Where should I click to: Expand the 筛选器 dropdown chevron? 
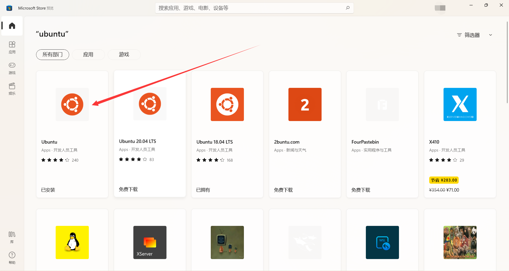(490, 35)
